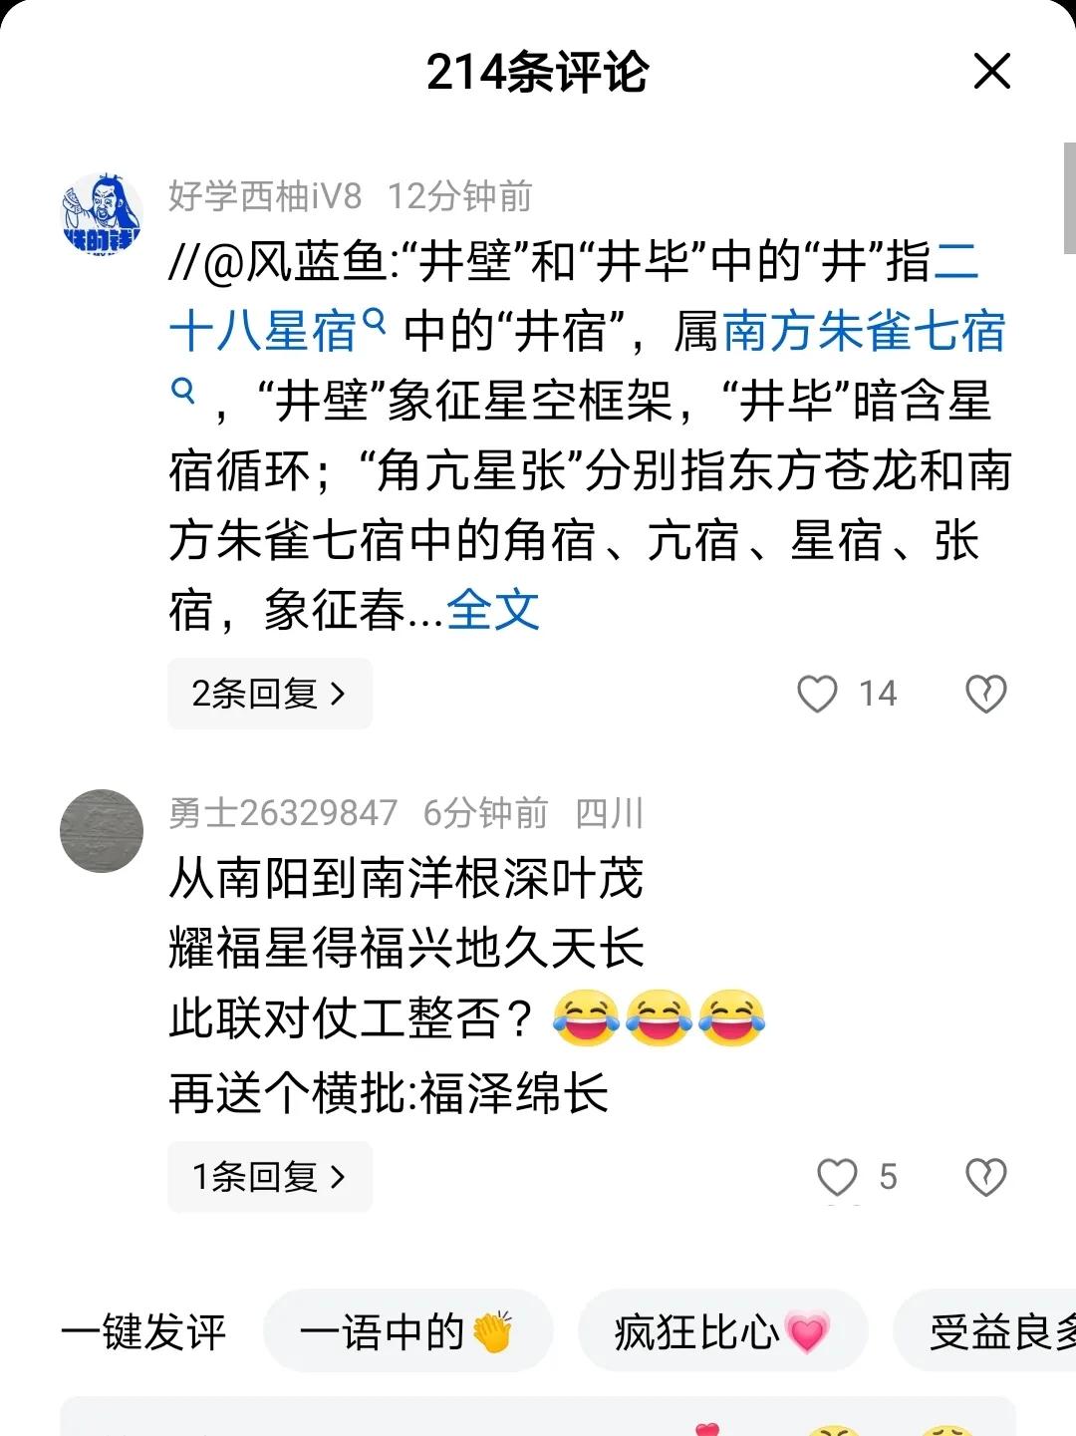Like the comment by 好学西柚iV8
Viewport: 1076px width, 1436px height.
tap(817, 694)
